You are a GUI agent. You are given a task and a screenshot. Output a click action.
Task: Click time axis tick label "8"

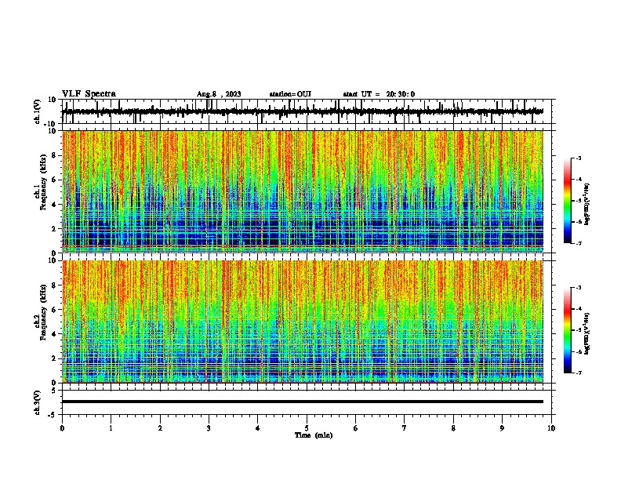click(x=453, y=428)
